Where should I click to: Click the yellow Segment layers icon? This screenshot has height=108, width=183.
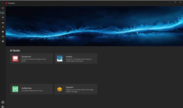point(60,89)
